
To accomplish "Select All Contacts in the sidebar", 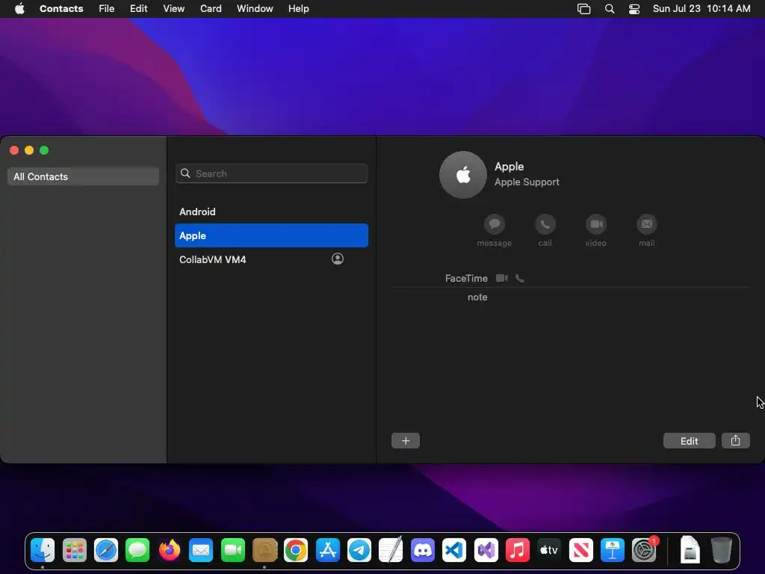I will (83, 176).
